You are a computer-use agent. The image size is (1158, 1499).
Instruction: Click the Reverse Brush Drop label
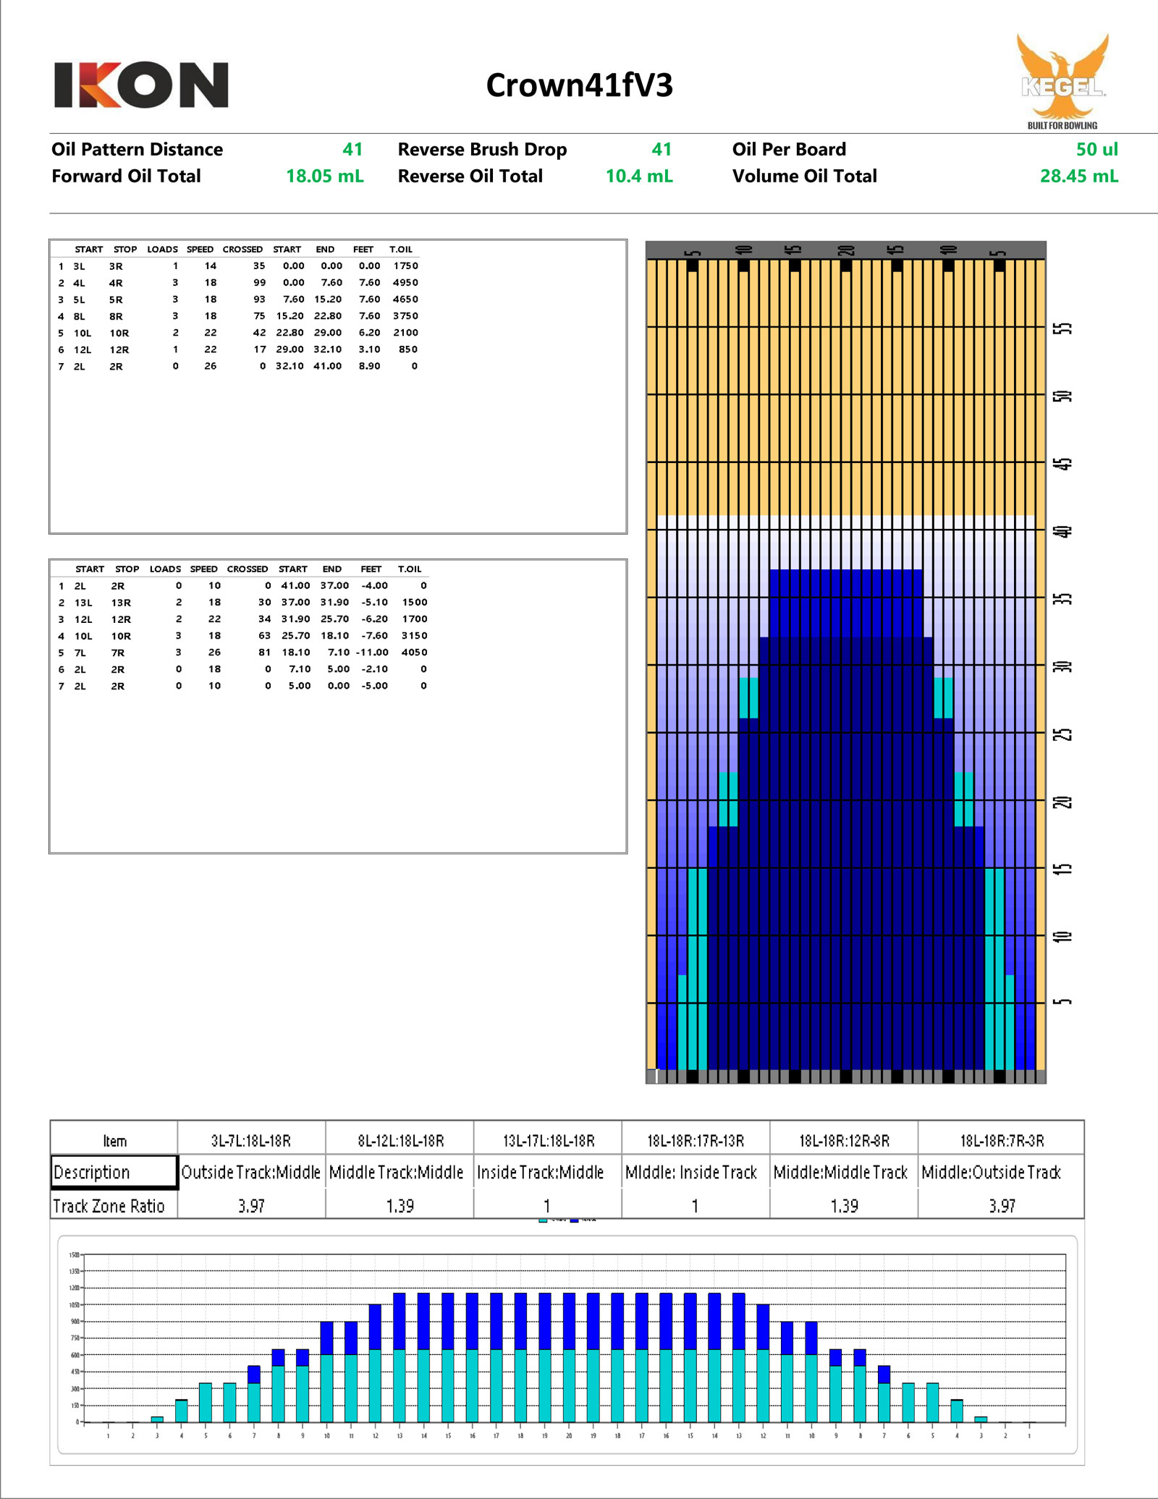(x=482, y=150)
